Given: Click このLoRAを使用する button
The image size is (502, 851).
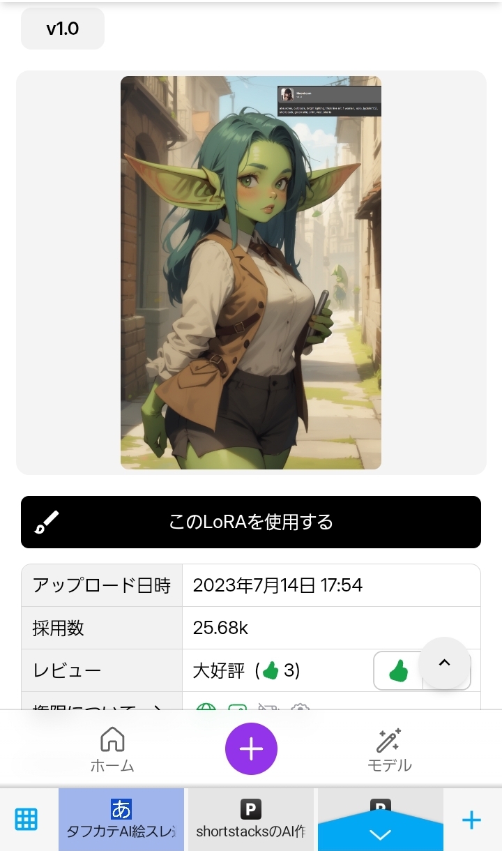Looking at the screenshot, I should (251, 522).
